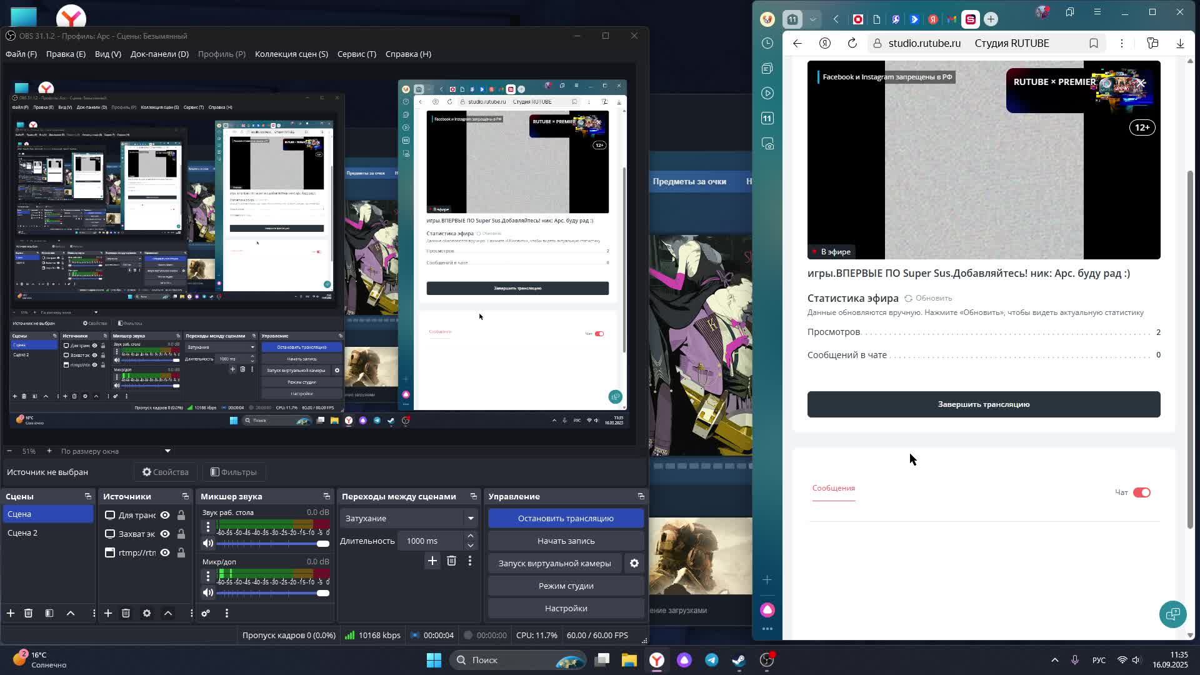Hide the 'Захват эк' source
This screenshot has width=1200, height=675.
tap(165, 534)
